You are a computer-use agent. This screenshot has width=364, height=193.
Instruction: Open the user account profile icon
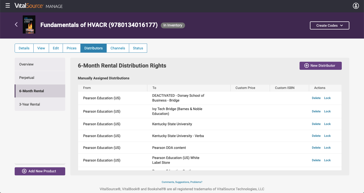[356, 6]
